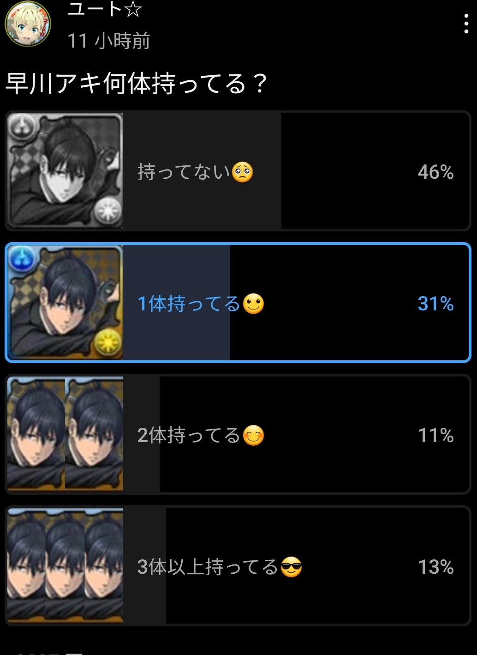Tap triple Aki cards thumbnail
Viewport: 477px width, 655px height.
click(x=65, y=565)
